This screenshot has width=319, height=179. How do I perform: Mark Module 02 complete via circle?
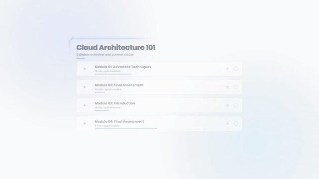[236, 87]
